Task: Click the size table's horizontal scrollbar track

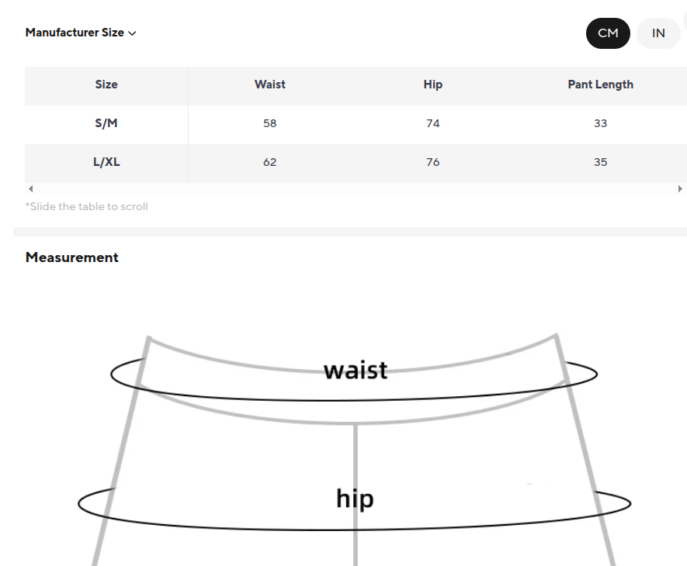Action: tap(355, 188)
